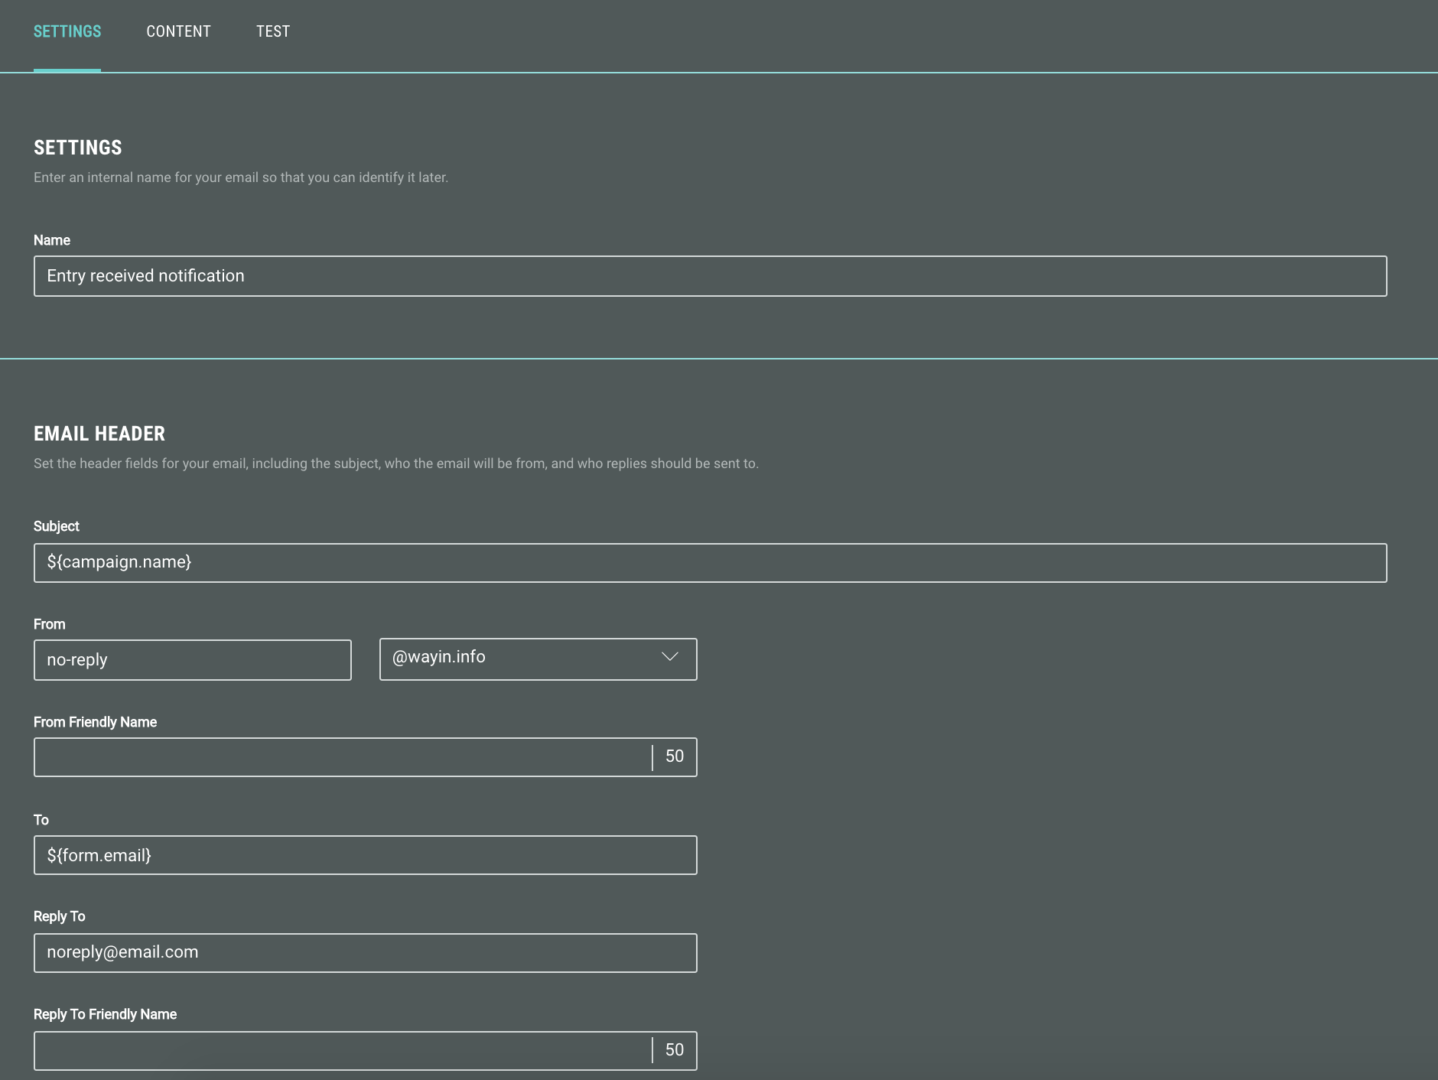The width and height of the screenshot is (1438, 1080).
Task: Click the Reply To label
Action: click(59, 916)
